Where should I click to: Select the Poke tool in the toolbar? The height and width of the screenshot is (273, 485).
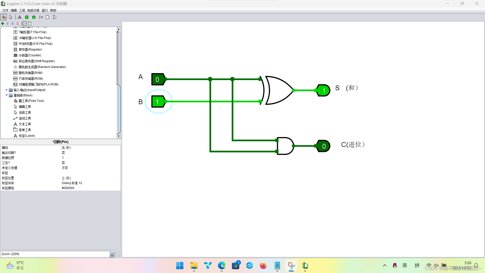pyautogui.click(x=4, y=17)
